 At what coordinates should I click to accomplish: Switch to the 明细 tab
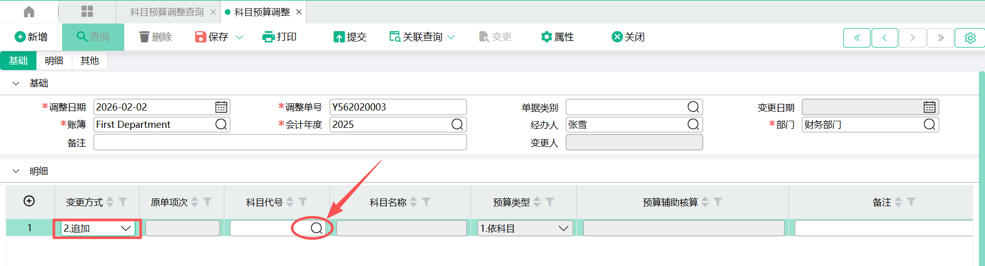tap(54, 60)
